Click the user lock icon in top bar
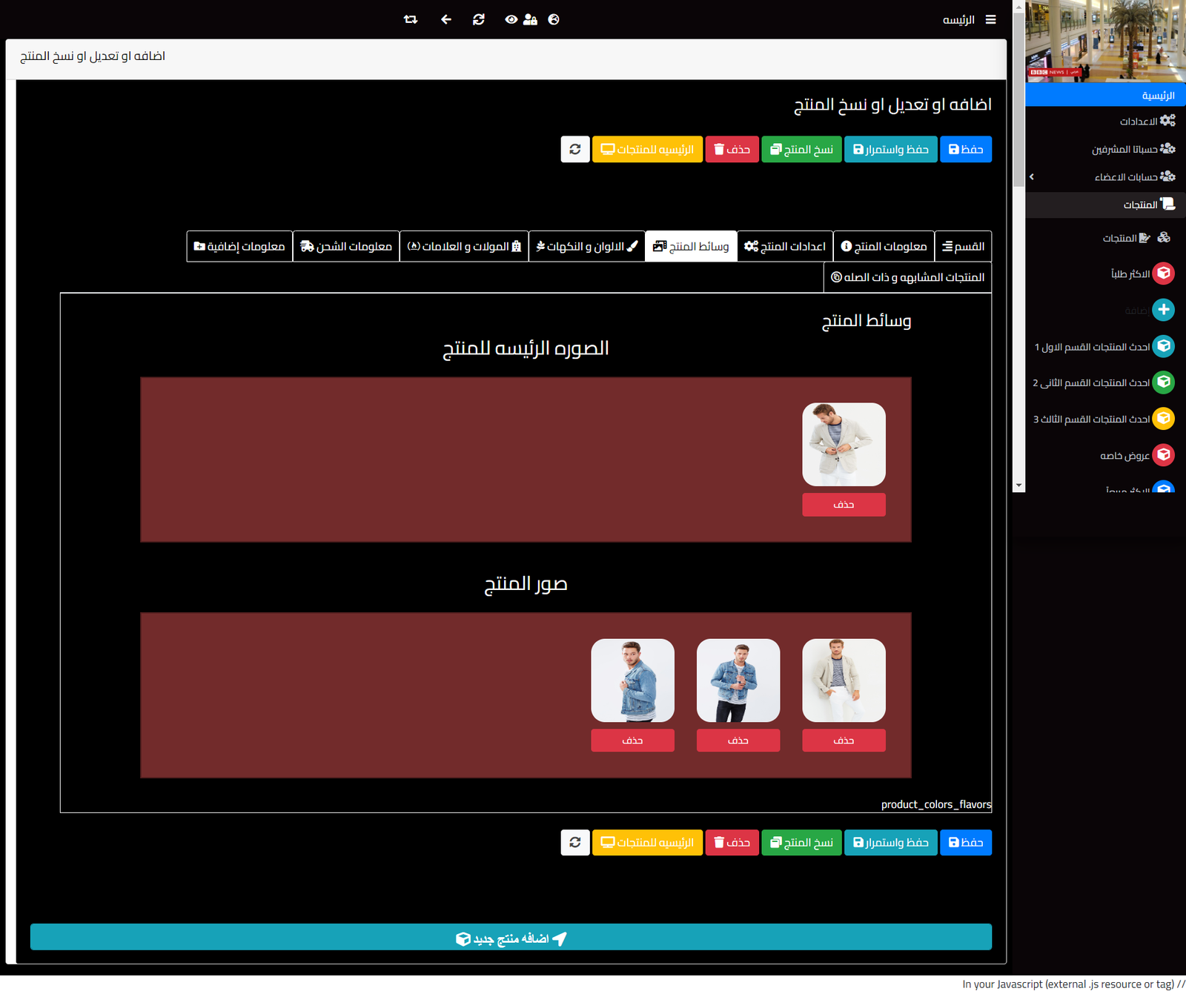The height and width of the screenshot is (994, 1186). point(530,20)
